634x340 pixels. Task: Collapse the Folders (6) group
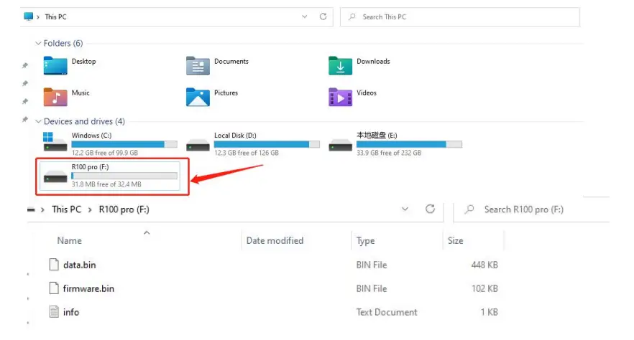(38, 43)
